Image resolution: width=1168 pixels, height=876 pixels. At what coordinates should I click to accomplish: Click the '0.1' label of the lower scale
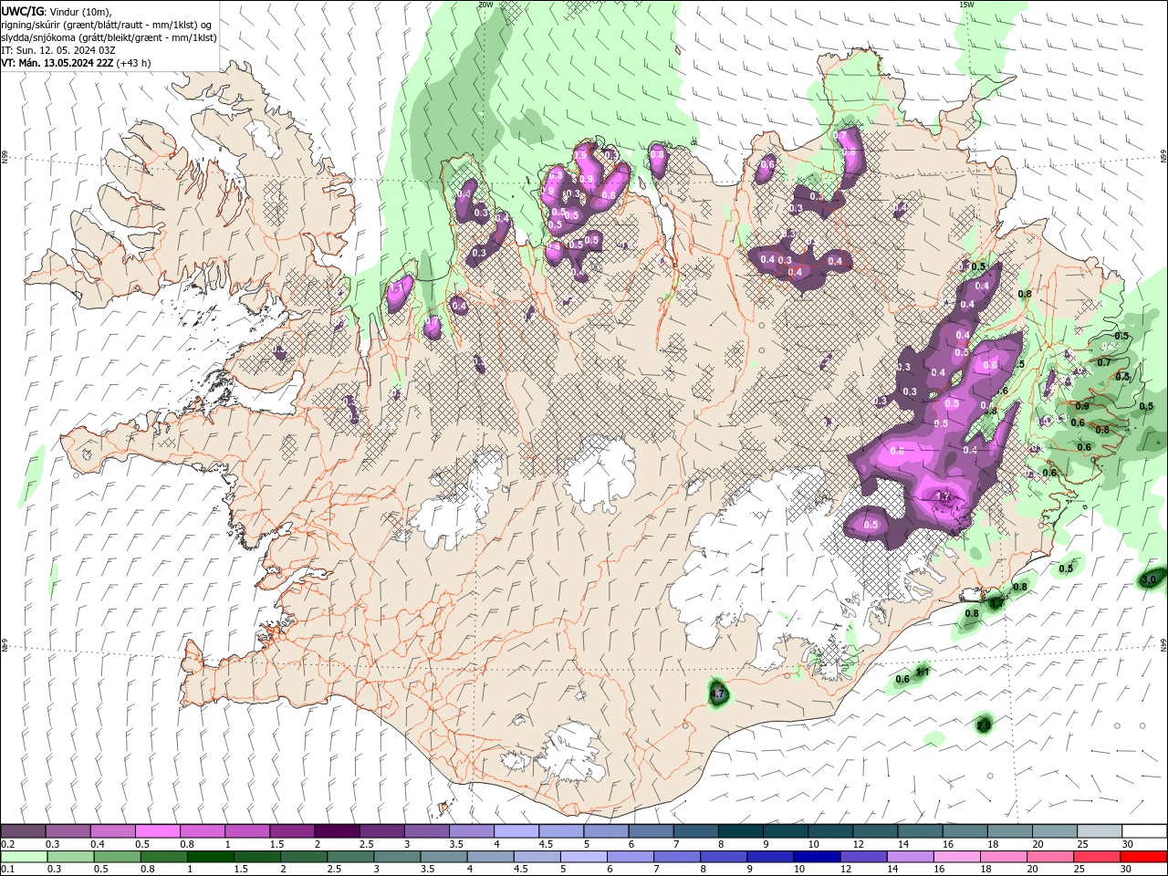coord(8,870)
